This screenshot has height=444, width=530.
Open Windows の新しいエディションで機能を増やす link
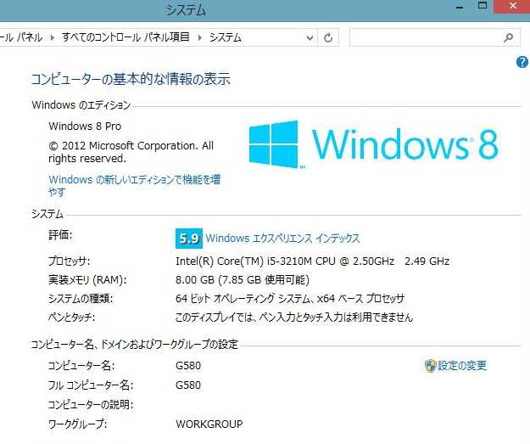pos(134,185)
